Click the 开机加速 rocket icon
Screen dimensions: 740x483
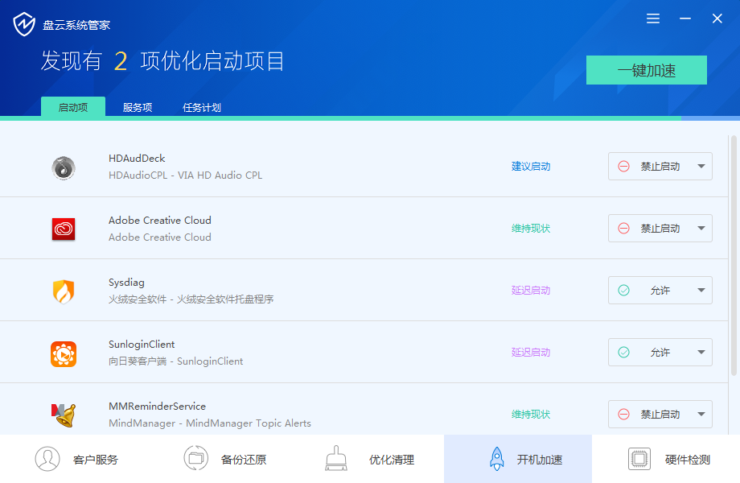pos(496,459)
